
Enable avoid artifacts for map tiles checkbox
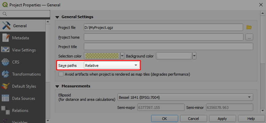pyautogui.click(x=61, y=74)
